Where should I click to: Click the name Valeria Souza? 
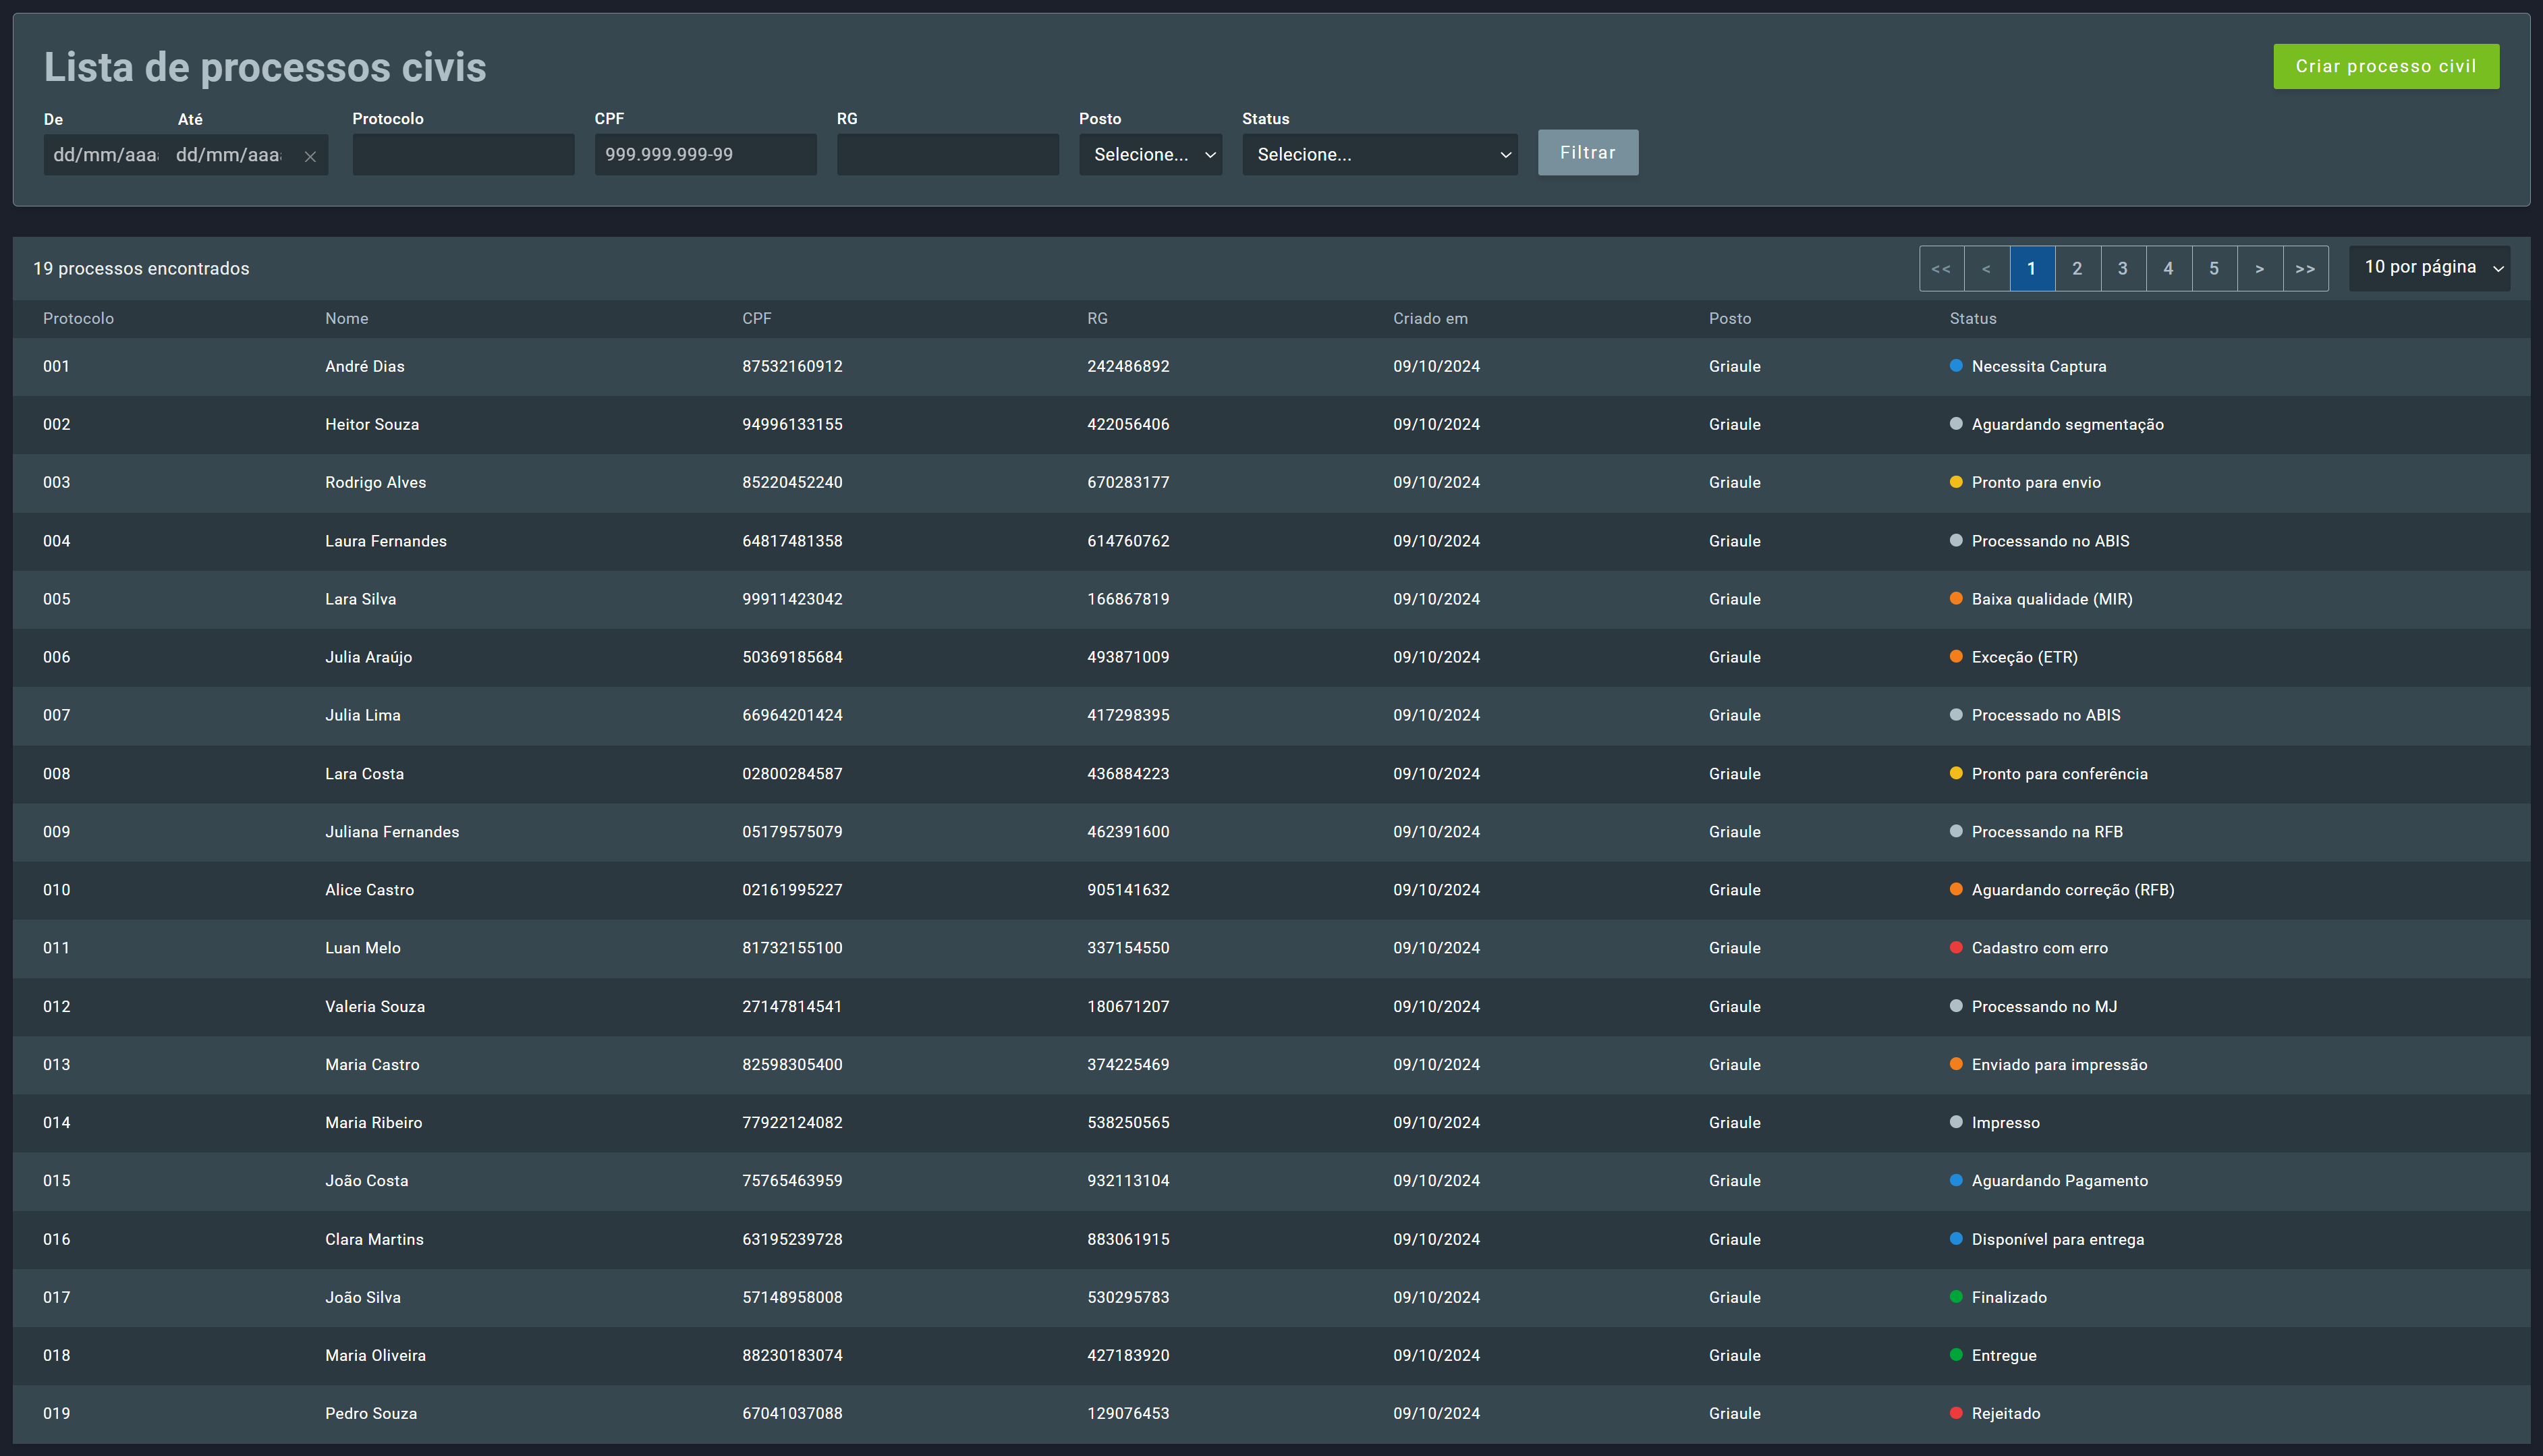374,1007
